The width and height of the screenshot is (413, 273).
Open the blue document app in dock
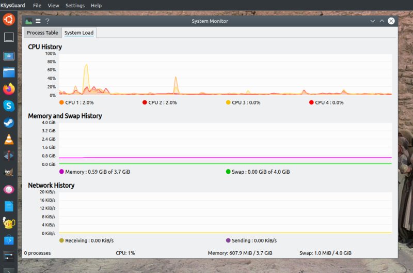click(9, 206)
